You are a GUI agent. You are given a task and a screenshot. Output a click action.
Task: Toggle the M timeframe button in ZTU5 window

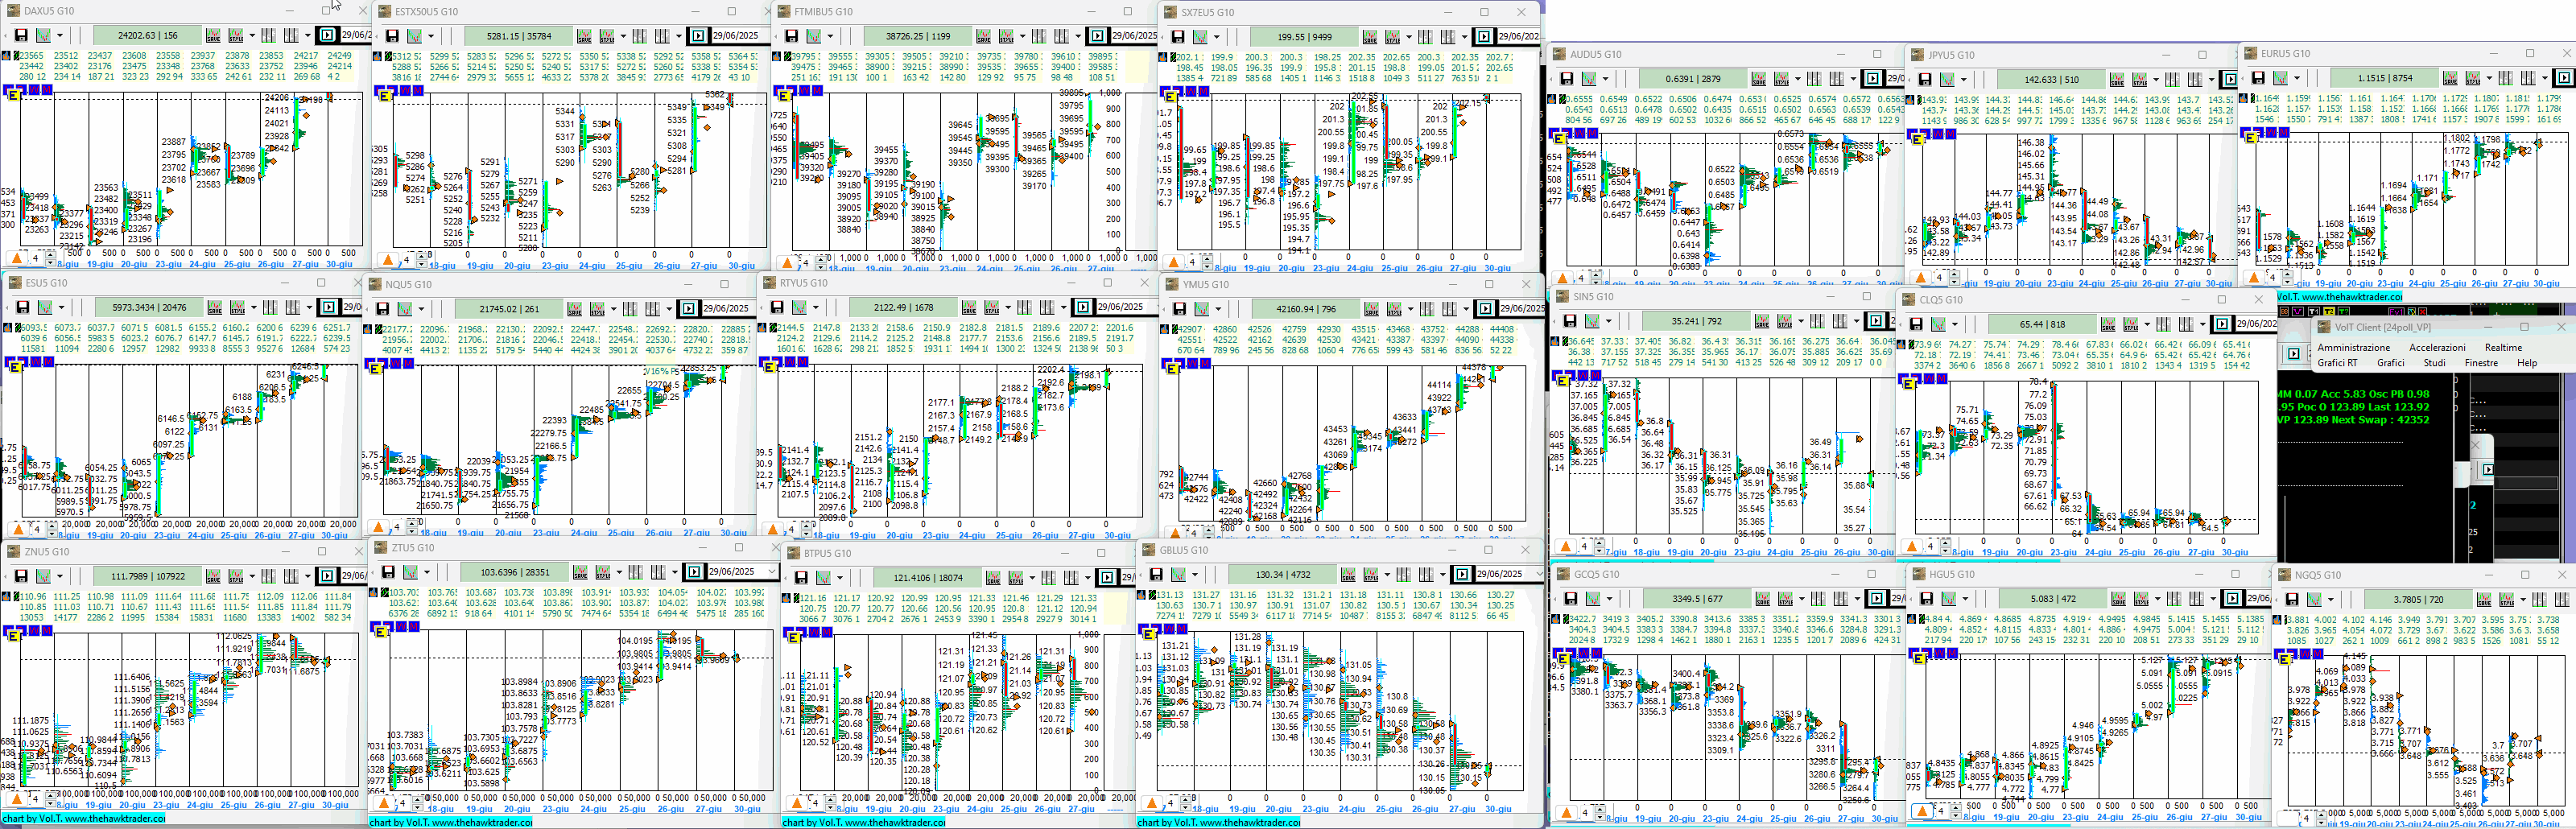click(414, 627)
